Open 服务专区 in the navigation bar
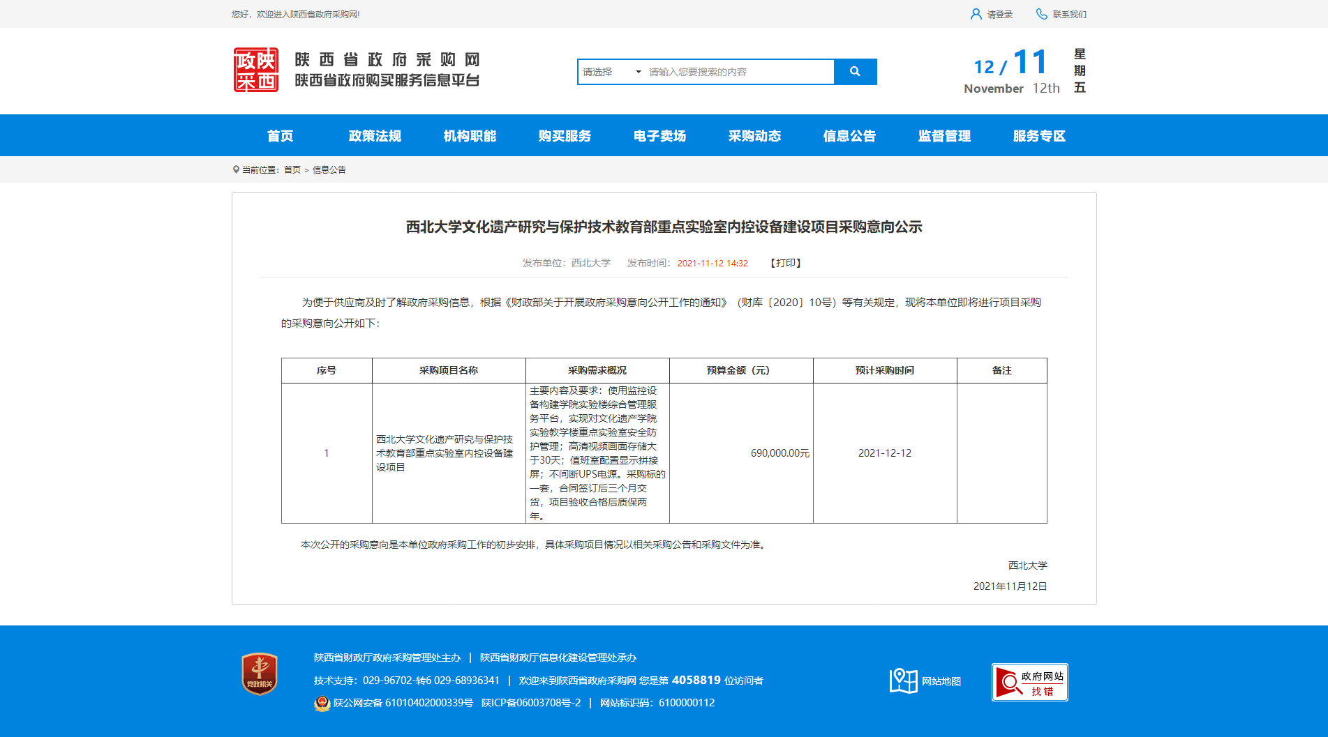The image size is (1328, 737). coord(1039,136)
